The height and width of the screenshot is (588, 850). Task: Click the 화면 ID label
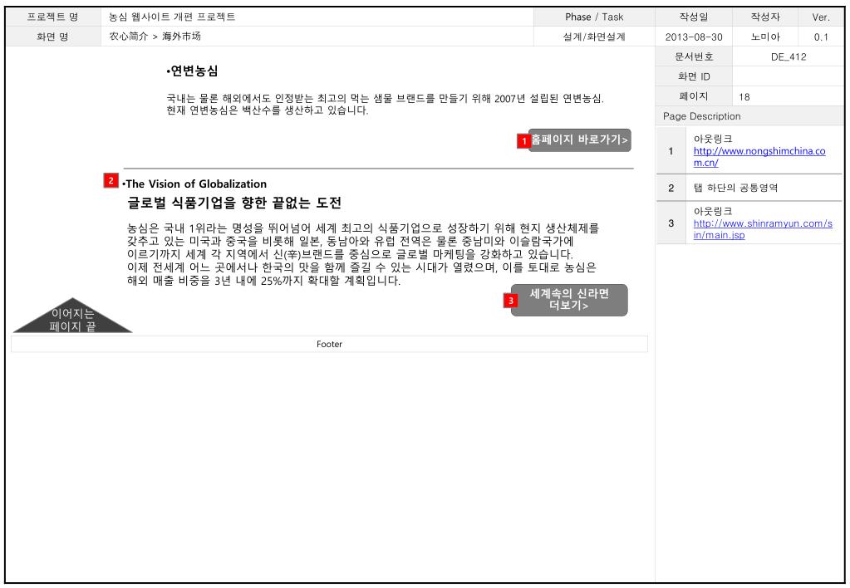click(694, 76)
